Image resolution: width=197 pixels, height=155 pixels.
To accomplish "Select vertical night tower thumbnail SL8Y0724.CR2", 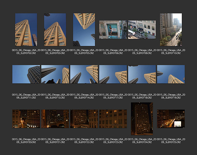I will (142, 119).
